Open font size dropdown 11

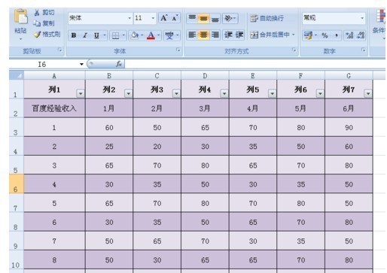153,18
